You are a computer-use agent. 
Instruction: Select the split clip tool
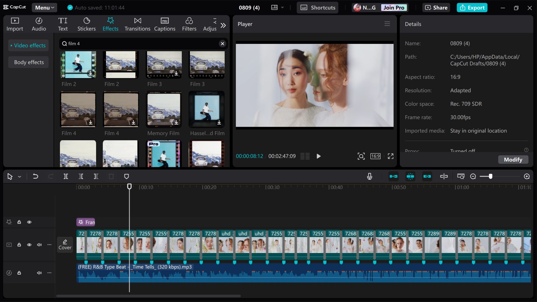(66, 176)
